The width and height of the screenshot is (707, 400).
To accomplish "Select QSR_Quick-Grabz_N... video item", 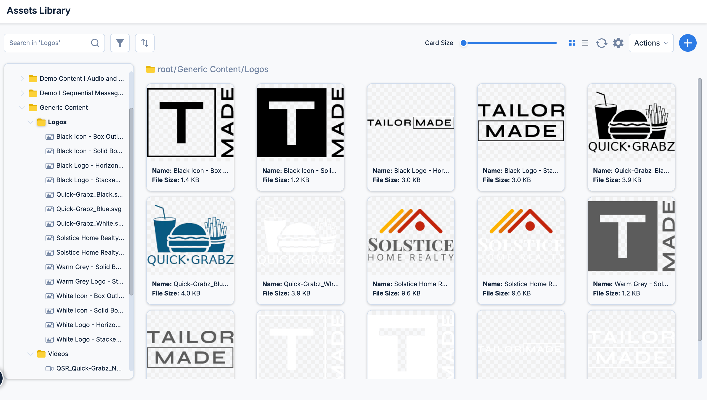I will tap(89, 368).
